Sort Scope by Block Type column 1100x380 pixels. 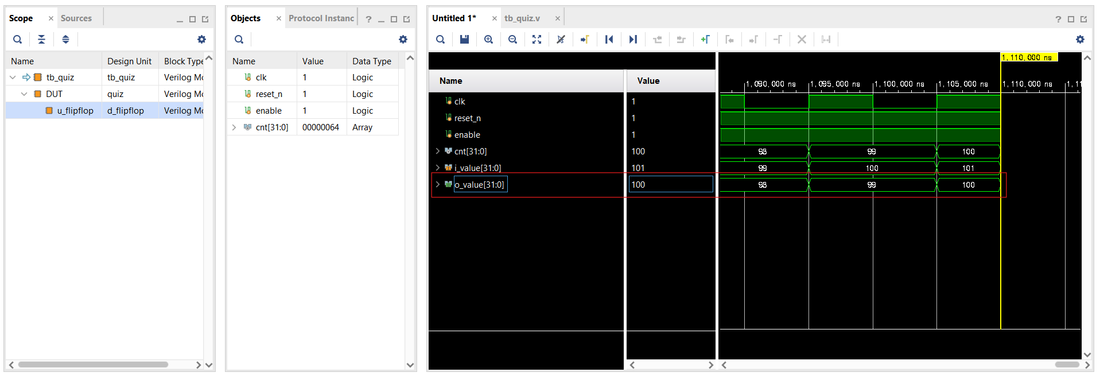tap(181, 61)
